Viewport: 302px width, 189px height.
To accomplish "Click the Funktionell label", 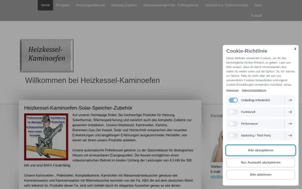I will point(248,112).
